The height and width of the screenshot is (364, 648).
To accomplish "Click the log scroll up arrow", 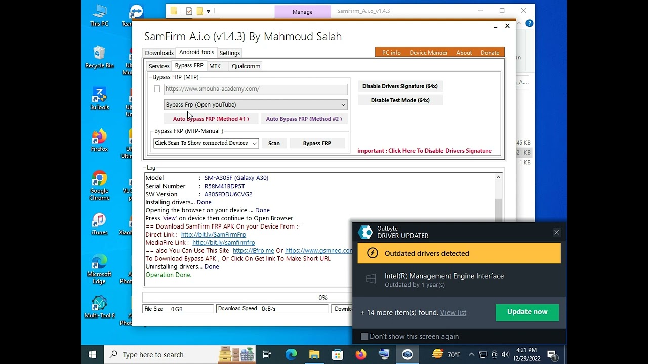I will [498, 177].
